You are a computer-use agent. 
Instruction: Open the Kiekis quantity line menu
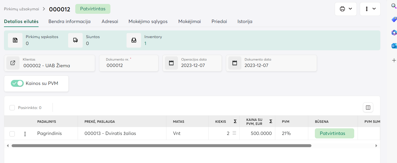[234, 133]
